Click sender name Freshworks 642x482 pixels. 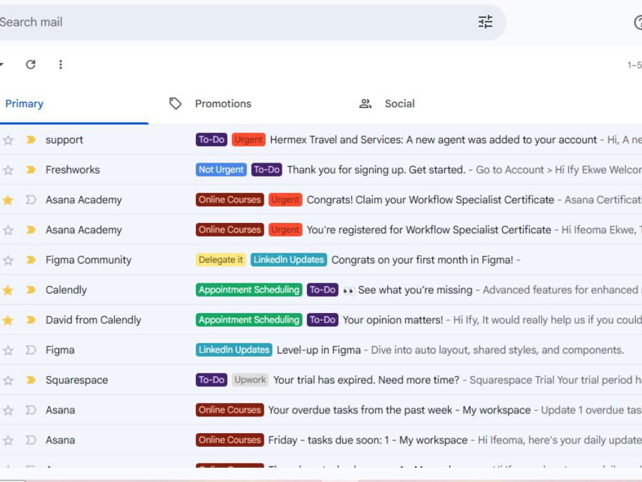pyautogui.click(x=73, y=170)
